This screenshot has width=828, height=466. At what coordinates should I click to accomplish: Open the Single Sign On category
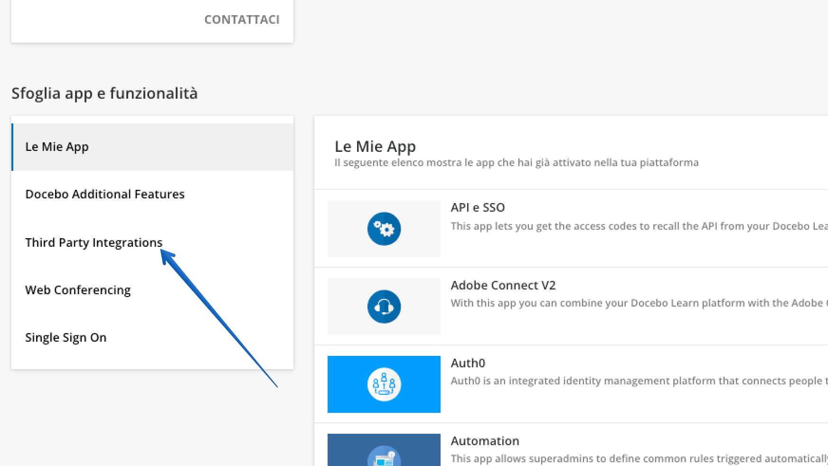pyautogui.click(x=66, y=337)
